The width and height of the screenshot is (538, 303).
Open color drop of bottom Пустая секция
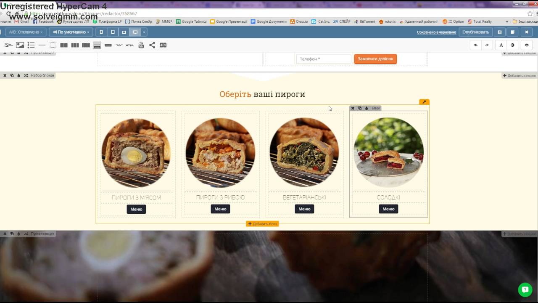pyautogui.click(x=18, y=234)
